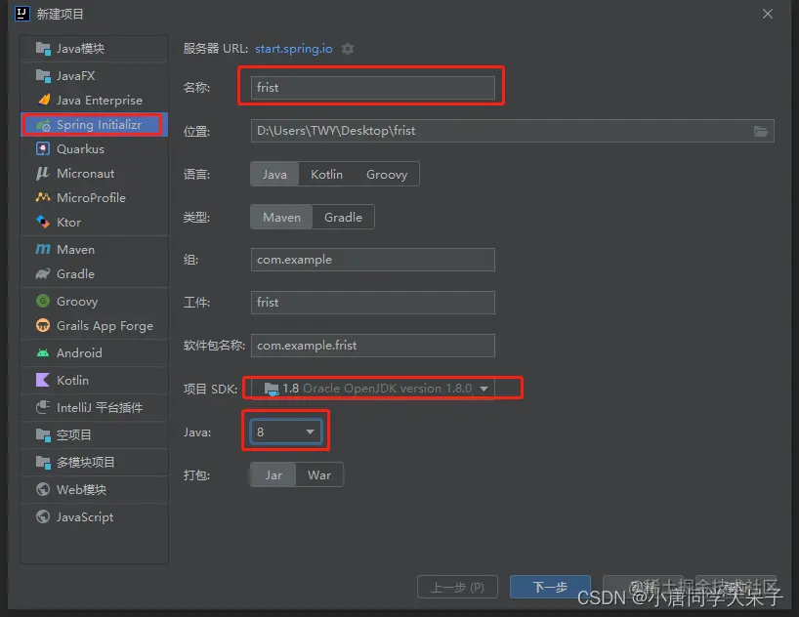Select War packaging
The image size is (799, 617).
(x=320, y=474)
